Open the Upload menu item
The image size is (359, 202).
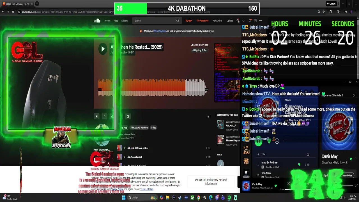(x=230, y=20)
